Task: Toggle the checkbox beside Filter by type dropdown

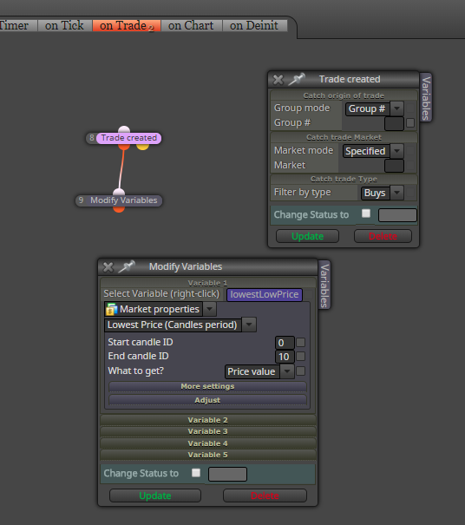Action: pyautogui.click(x=410, y=193)
